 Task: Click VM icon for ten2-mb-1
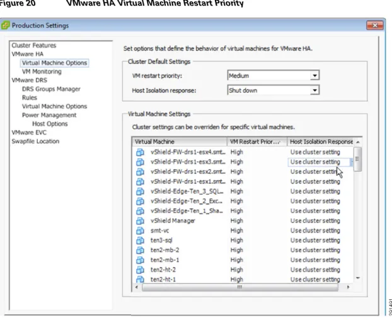pos(141,260)
